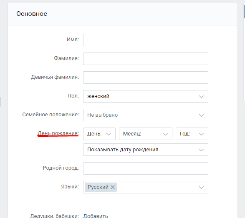The width and height of the screenshot is (245, 218).
Task: Click the Имя text field
Action: tap(146, 40)
